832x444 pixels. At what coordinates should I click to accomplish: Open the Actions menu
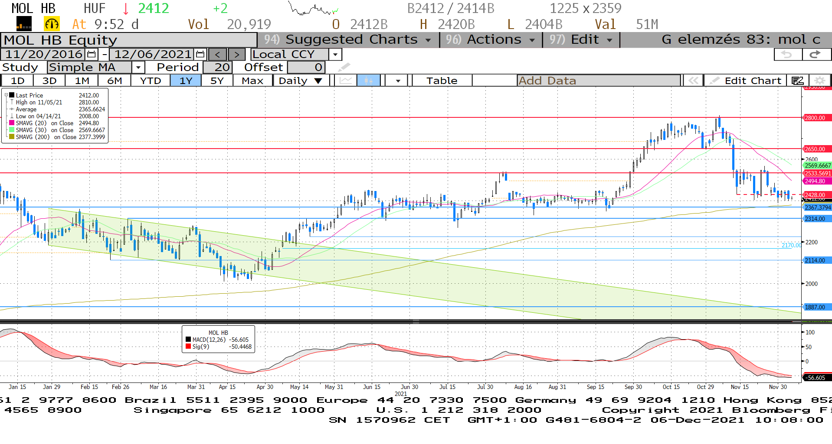491,39
